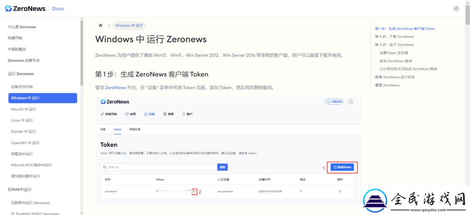The height and width of the screenshot is (215, 470).
Task: Click user avatar icon in embedded screenshot
Action: (x=351, y=102)
